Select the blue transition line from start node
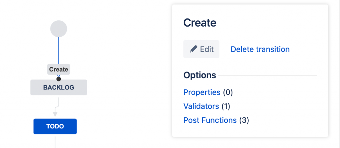 coord(58,51)
